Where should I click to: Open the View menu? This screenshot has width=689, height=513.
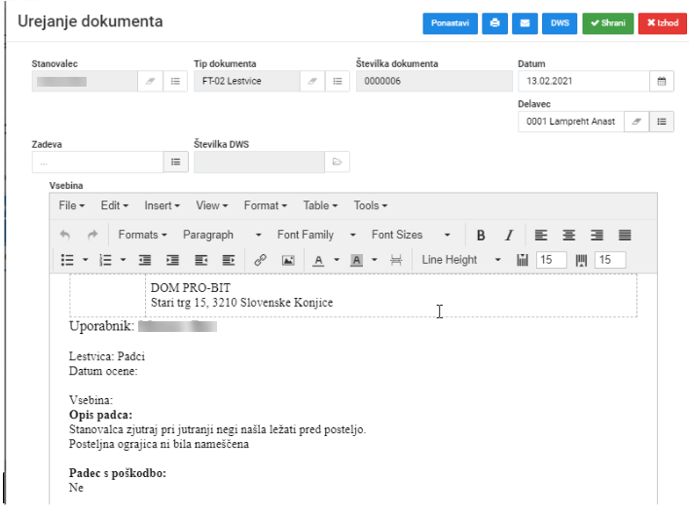point(212,205)
